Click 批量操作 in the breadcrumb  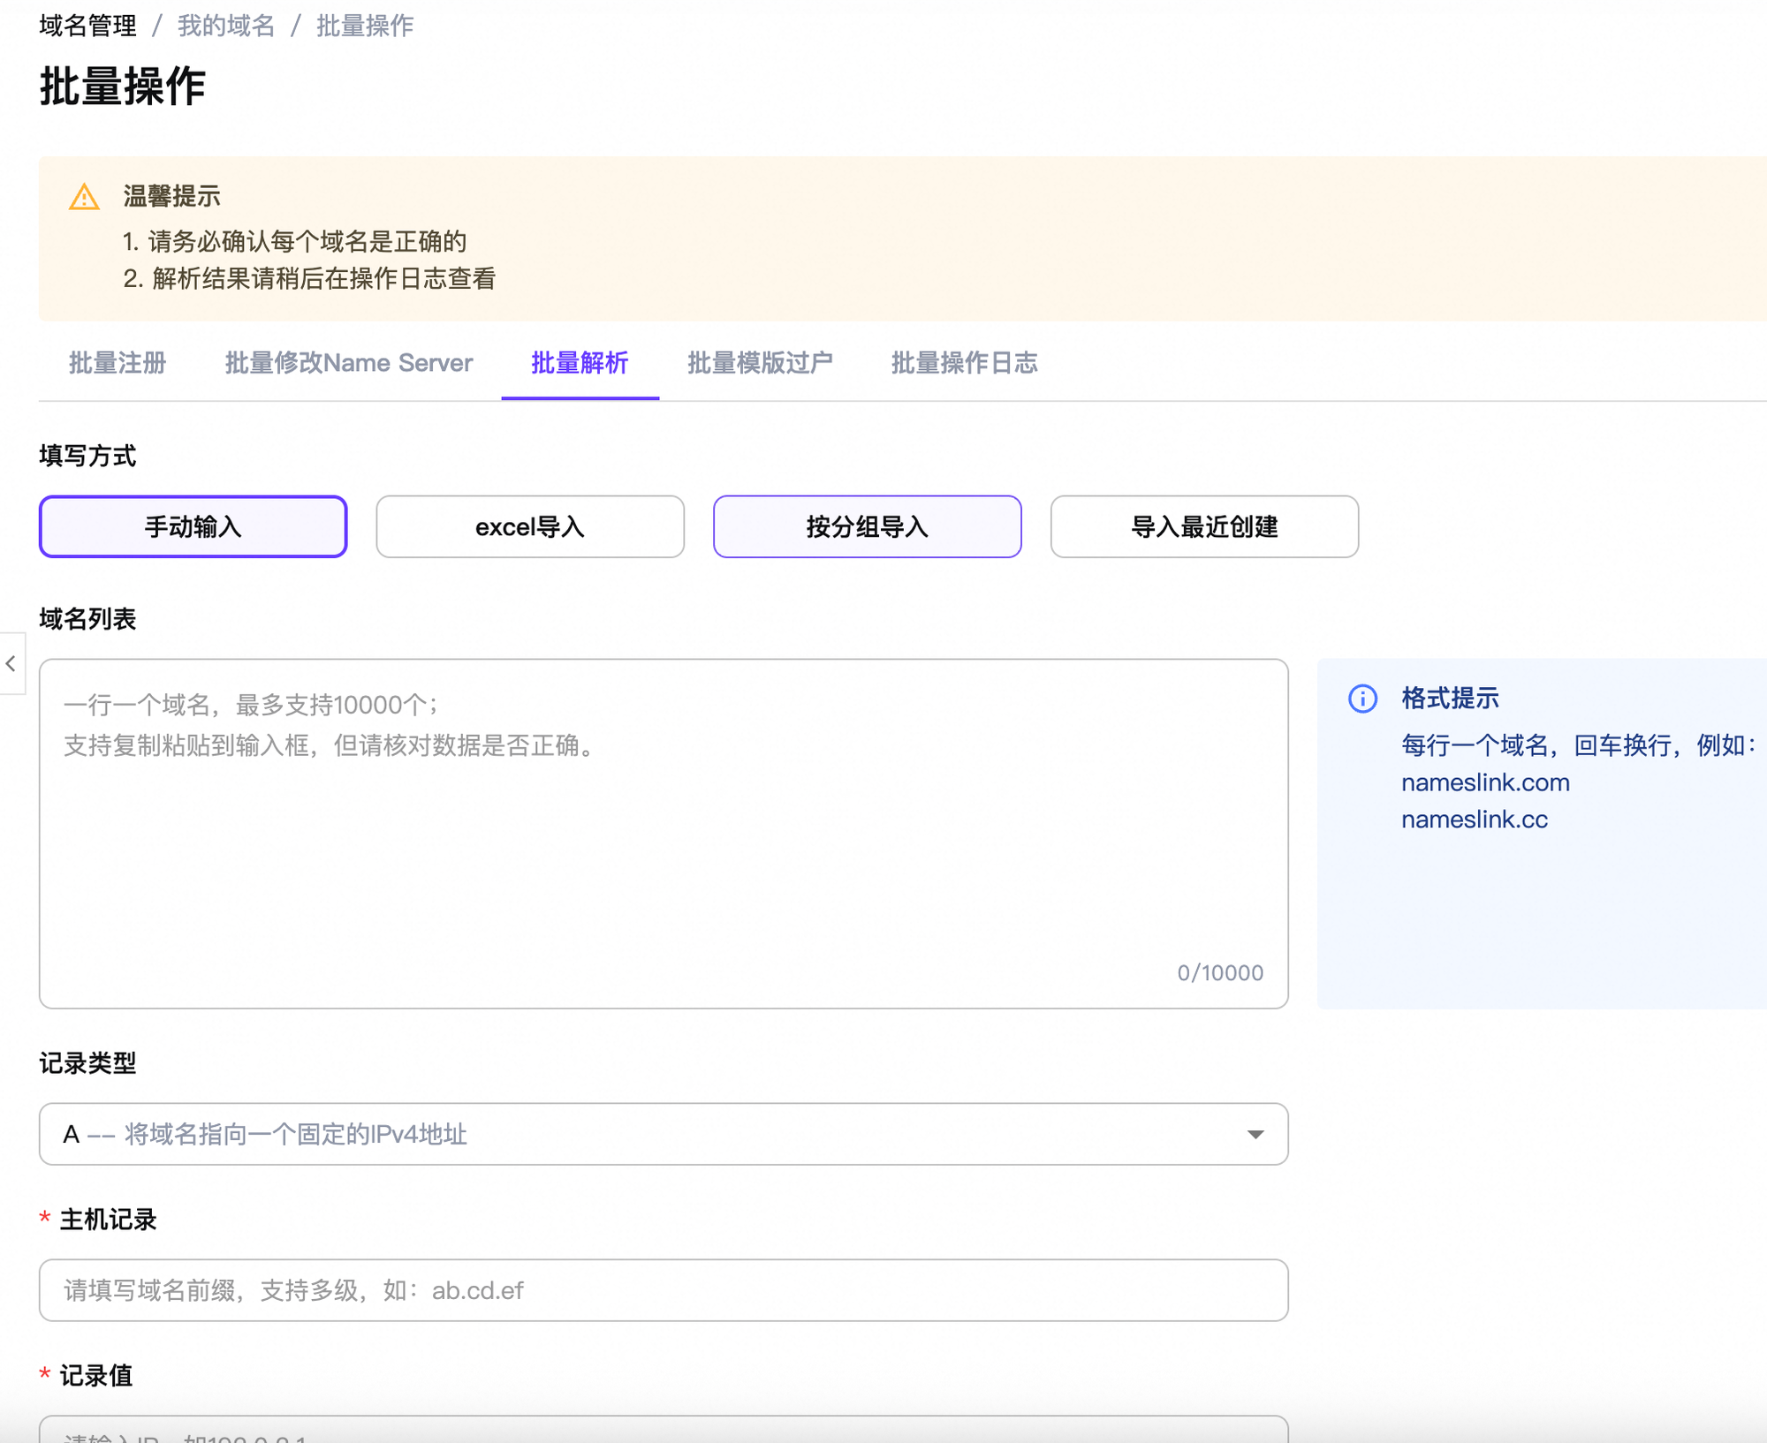point(365,26)
